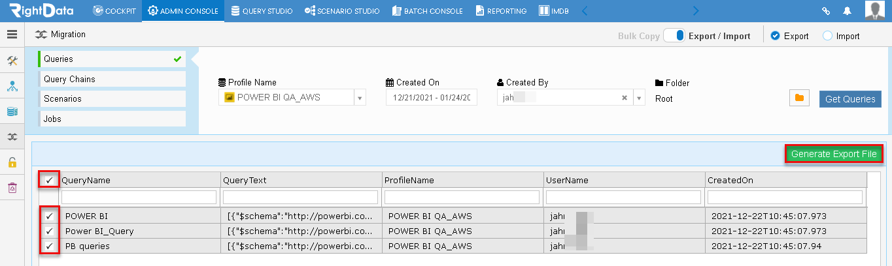Open the unlock padlock sidebar icon
The width and height of the screenshot is (892, 266).
(12, 162)
